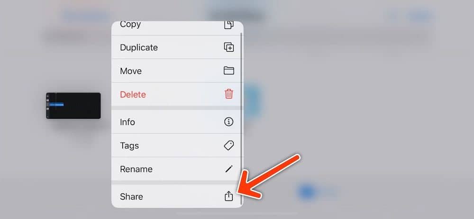The image size is (474, 219).
Task: Click the dark file preview thumbnail
Action: coord(73,106)
